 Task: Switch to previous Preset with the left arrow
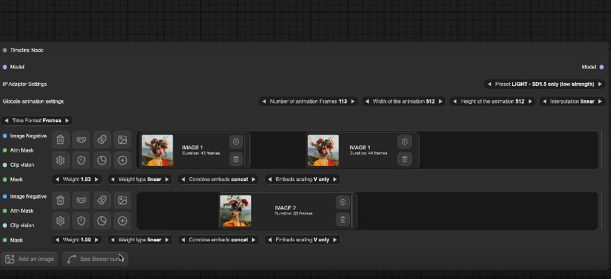[490, 84]
